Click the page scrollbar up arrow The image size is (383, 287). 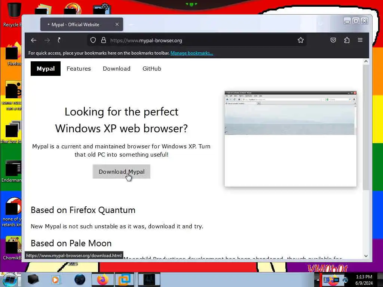(x=366, y=62)
